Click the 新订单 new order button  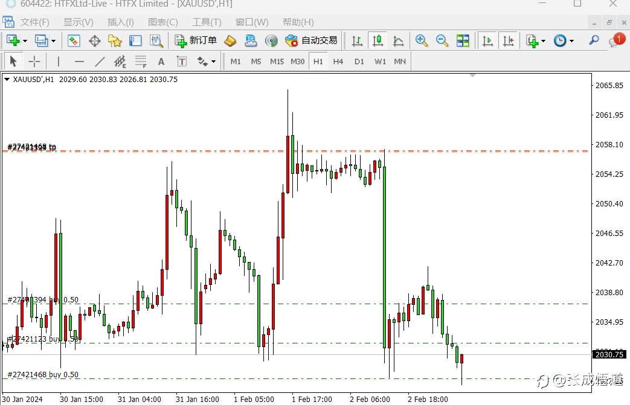point(196,40)
